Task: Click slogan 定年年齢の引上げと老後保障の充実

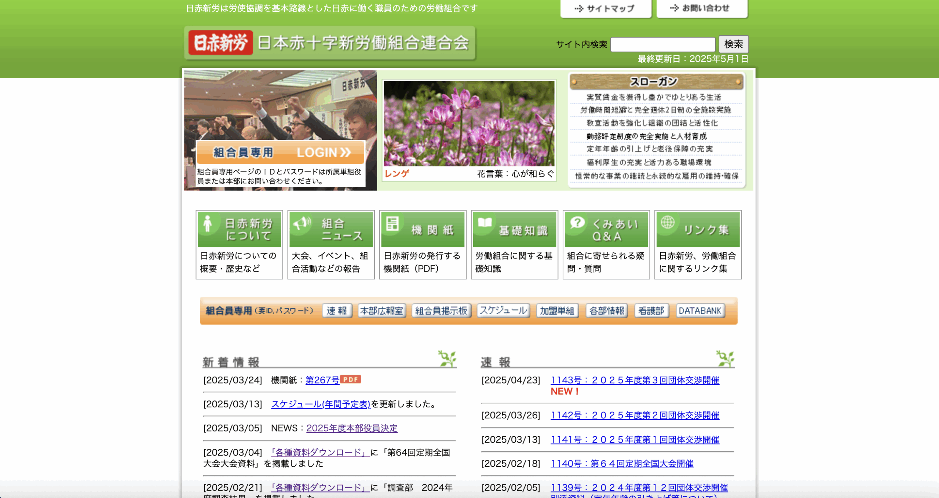Action: click(650, 149)
